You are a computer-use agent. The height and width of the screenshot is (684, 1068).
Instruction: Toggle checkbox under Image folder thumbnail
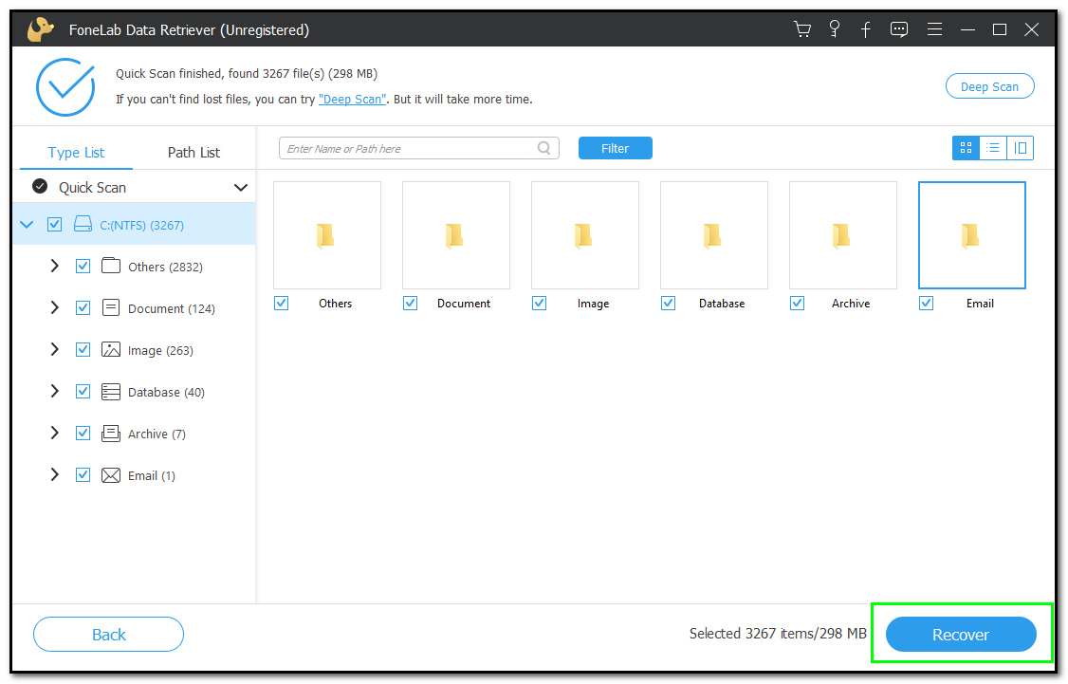point(540,304)
